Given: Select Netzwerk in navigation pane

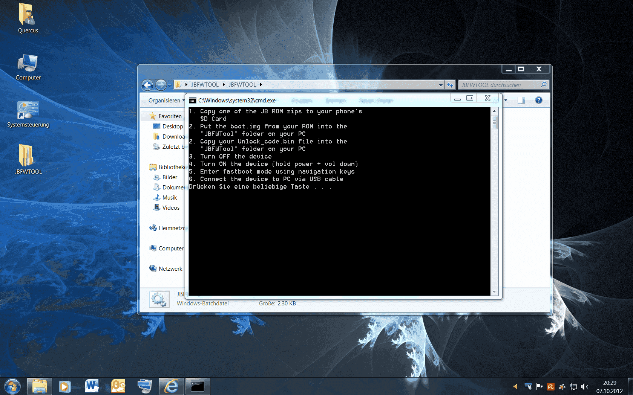Looking at the screenshot, I should pos(166,268).
